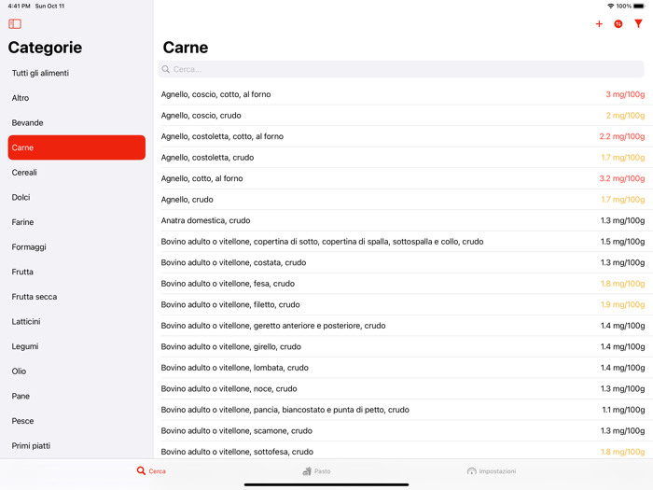Select Bovino adulto o vitellone, noce

point(403,389)
